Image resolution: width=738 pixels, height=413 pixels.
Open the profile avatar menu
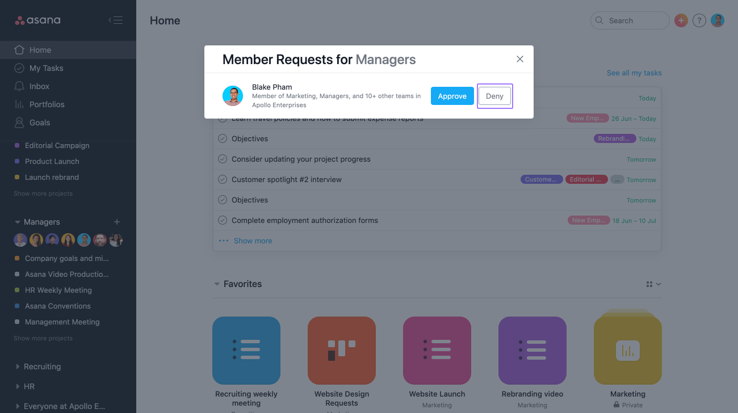(718, 20)
